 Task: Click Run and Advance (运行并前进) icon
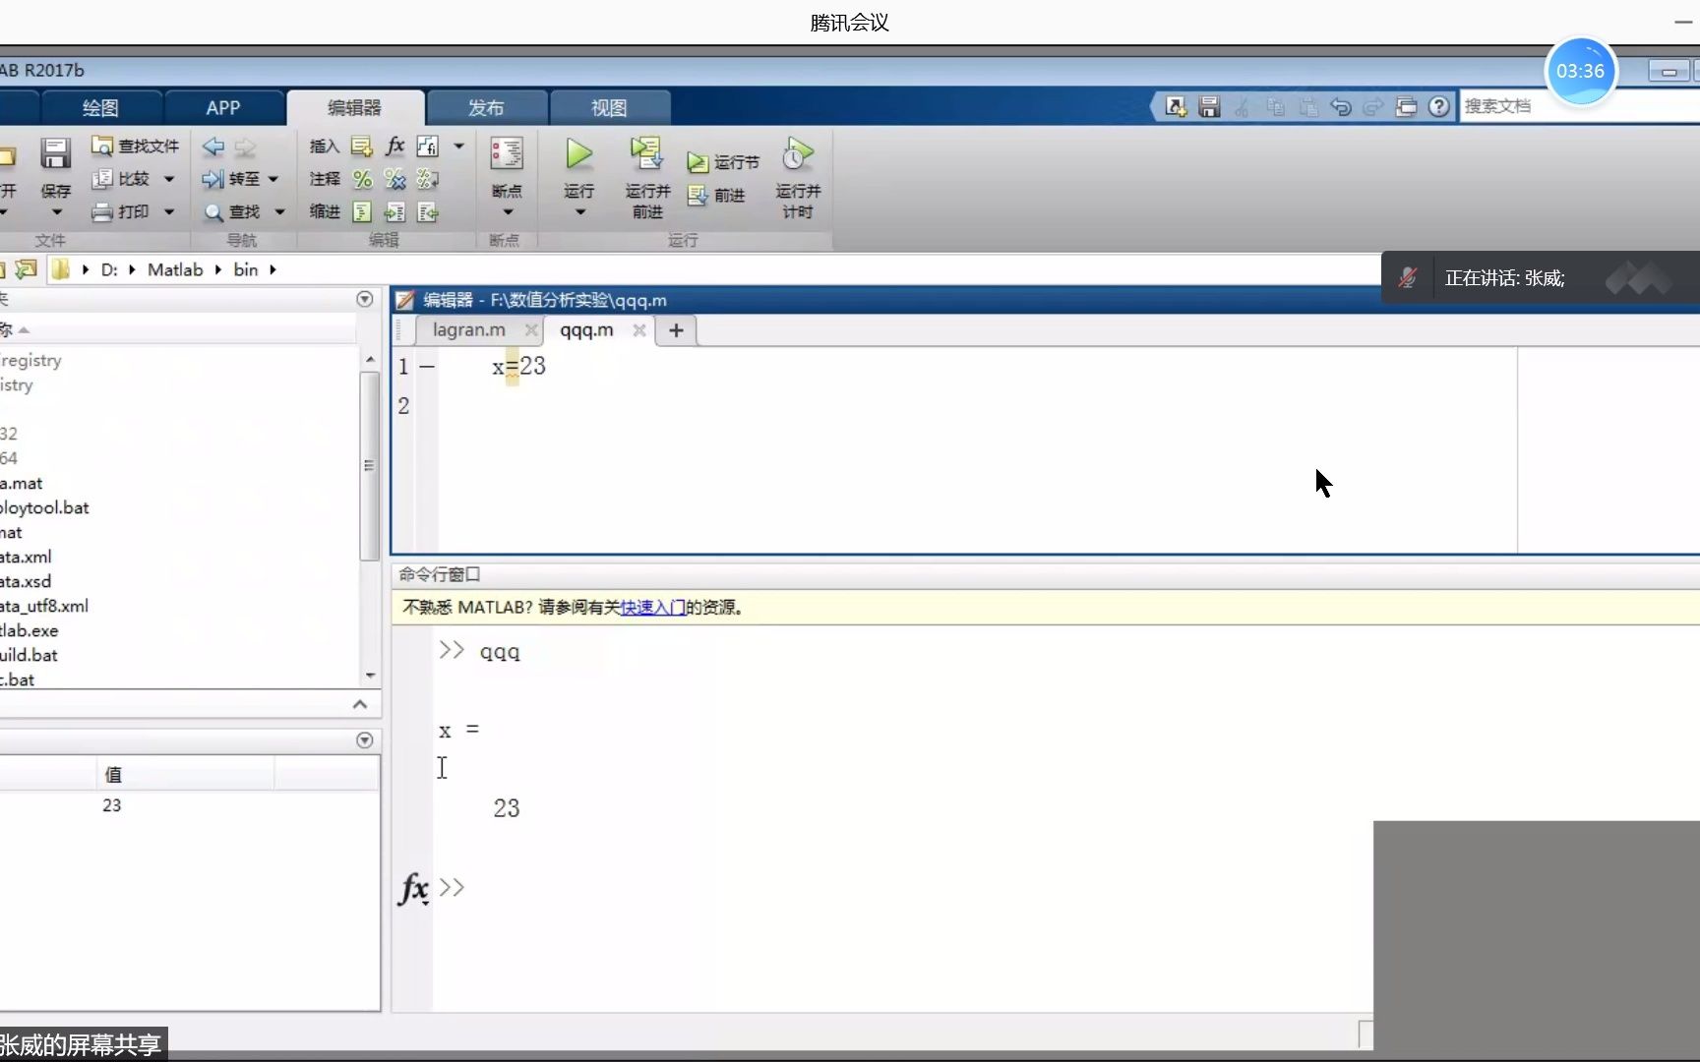point(646,154)
